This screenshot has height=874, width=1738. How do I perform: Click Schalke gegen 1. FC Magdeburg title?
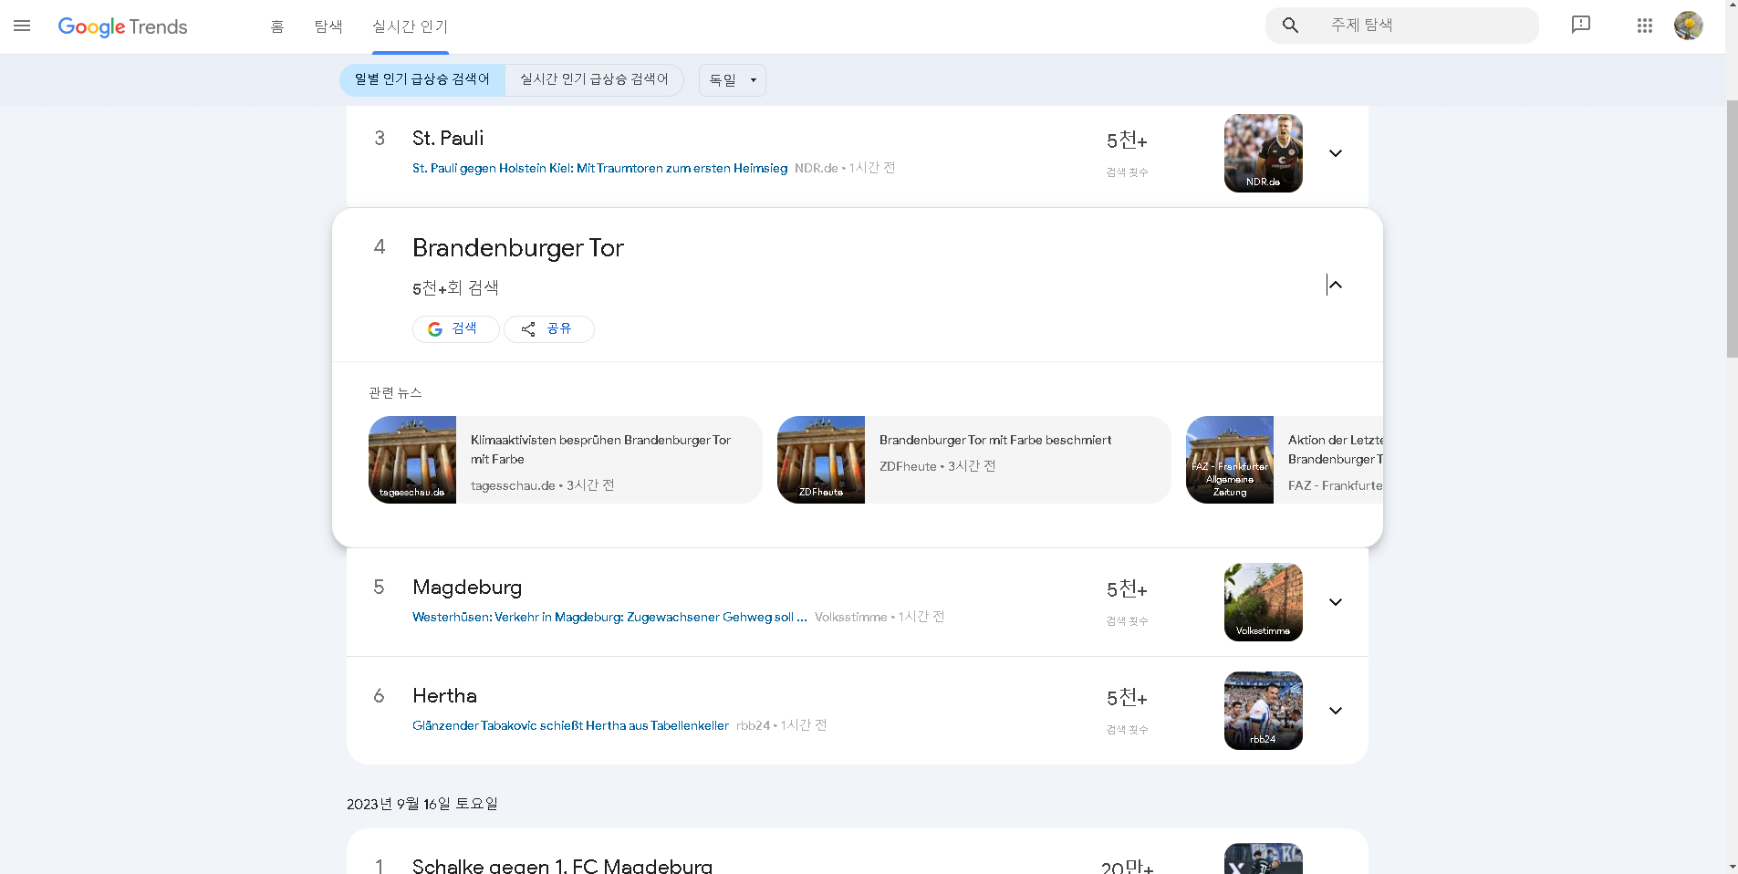562,866
